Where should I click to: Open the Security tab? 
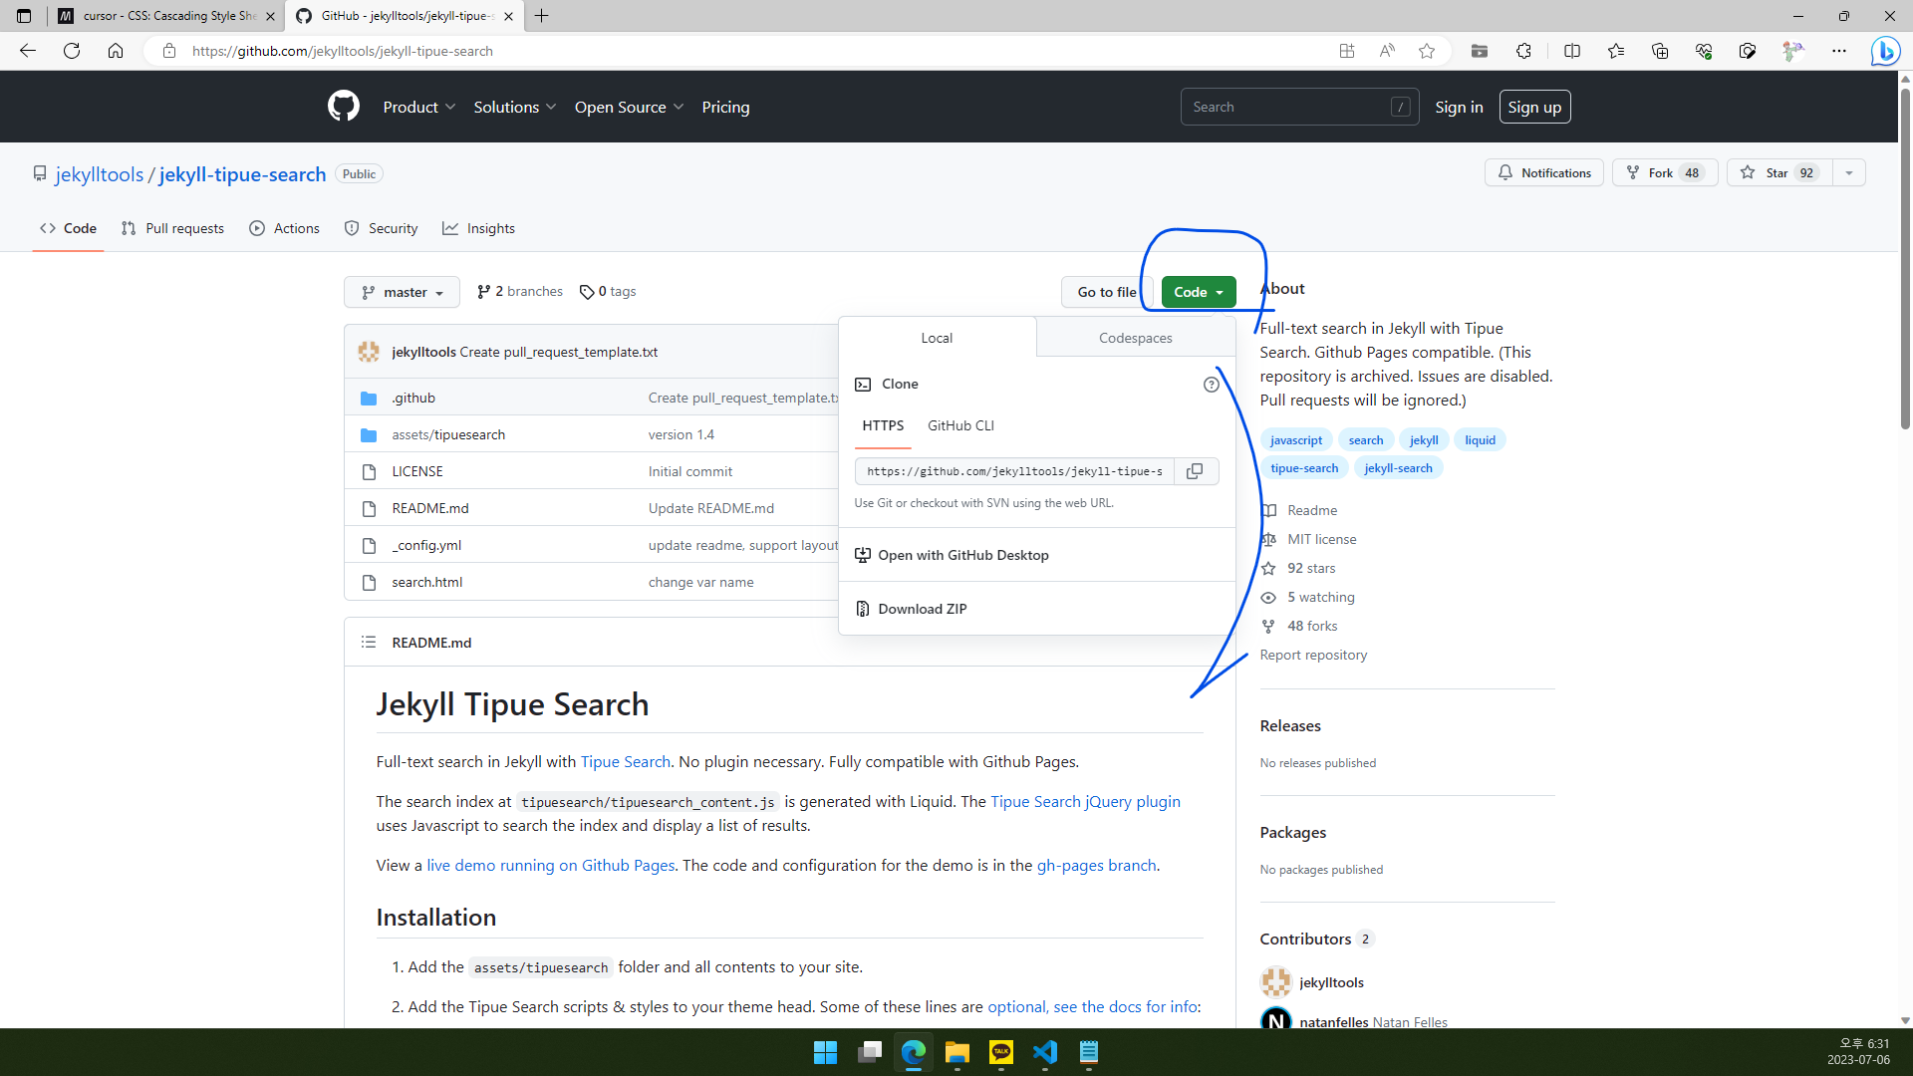381,228
